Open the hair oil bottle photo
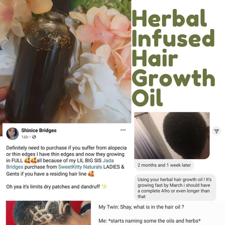The height and width of the screenshot is (225, 225). 65,61
